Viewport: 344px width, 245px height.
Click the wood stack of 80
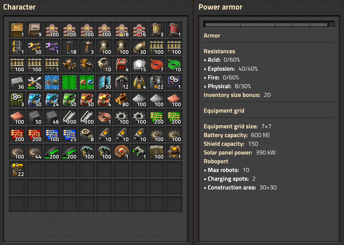[x=122, y=100]
